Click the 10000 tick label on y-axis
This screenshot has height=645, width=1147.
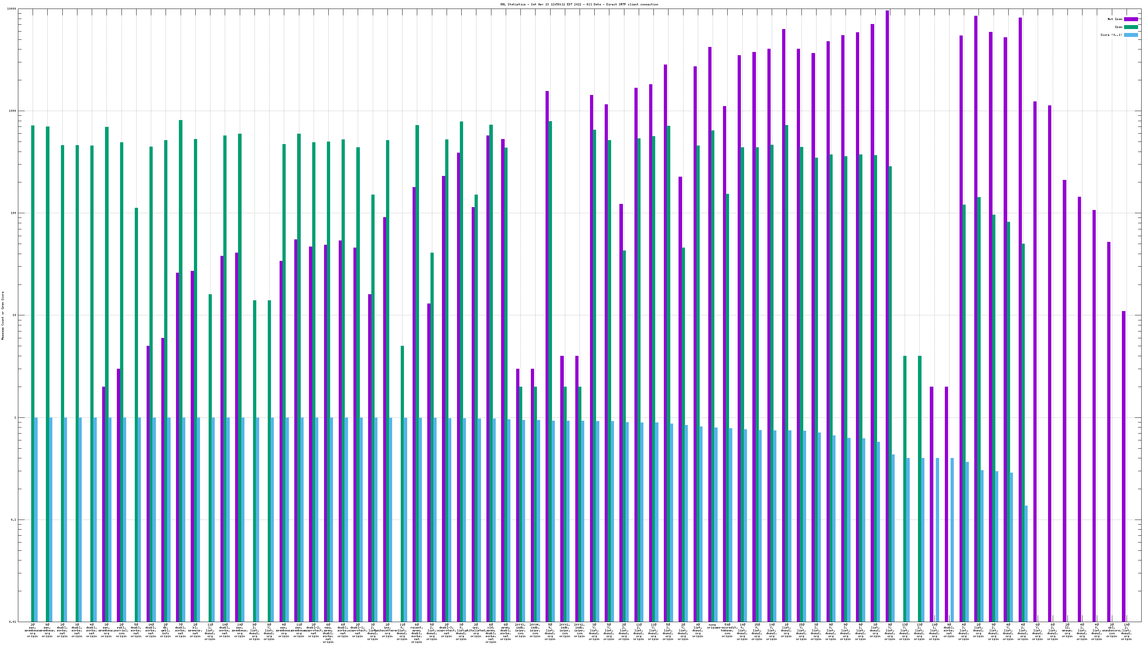point(12,9)
